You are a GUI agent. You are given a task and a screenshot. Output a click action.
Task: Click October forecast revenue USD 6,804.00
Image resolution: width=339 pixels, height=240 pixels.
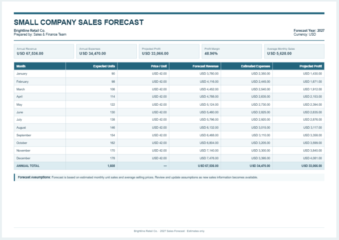(209, 143)
